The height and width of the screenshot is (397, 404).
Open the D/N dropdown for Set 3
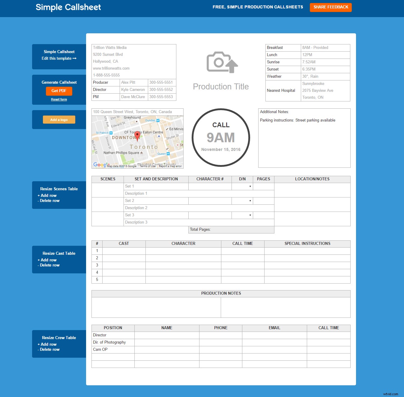click(250, 215)
